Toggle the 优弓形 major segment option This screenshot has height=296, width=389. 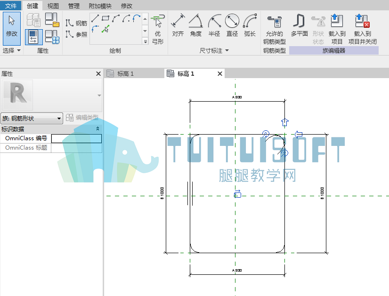coord(158,29)
